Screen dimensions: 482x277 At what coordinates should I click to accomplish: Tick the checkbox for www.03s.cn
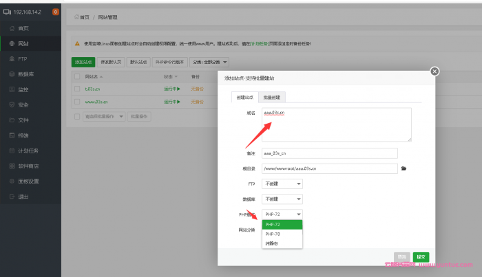point(78,102)
